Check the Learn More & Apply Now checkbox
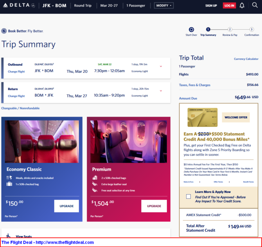This screenshot has width=262, height=247. [x=188, y=197]
